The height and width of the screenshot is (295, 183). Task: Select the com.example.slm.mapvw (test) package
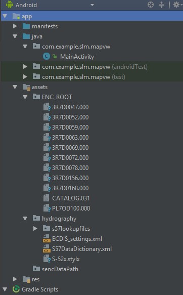(x=83, y=77)
